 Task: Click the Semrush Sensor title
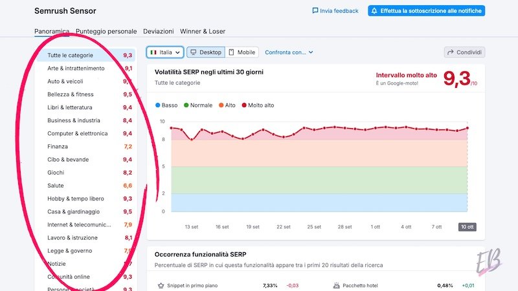(x=65, y=11)
